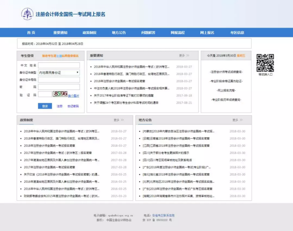The height and width of the screenshot is (231, 293).
Task: Click the arrows beside 更多 in 政策制度
Action: coord(122,120)
